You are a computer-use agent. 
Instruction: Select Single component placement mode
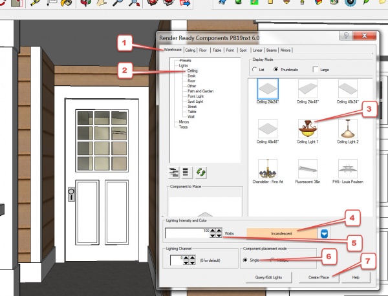(246, 260)
